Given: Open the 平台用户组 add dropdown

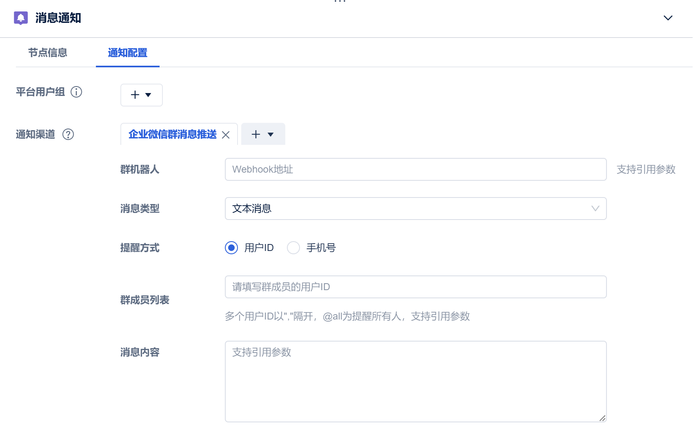Looking at the screenshot, I should point(142,95).
